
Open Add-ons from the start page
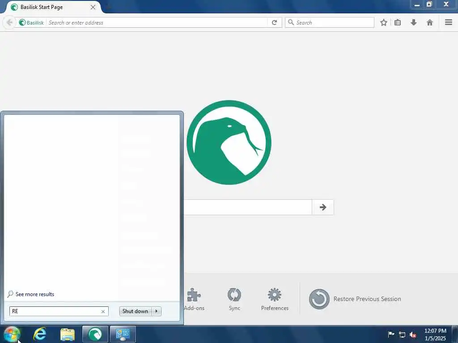194,299
